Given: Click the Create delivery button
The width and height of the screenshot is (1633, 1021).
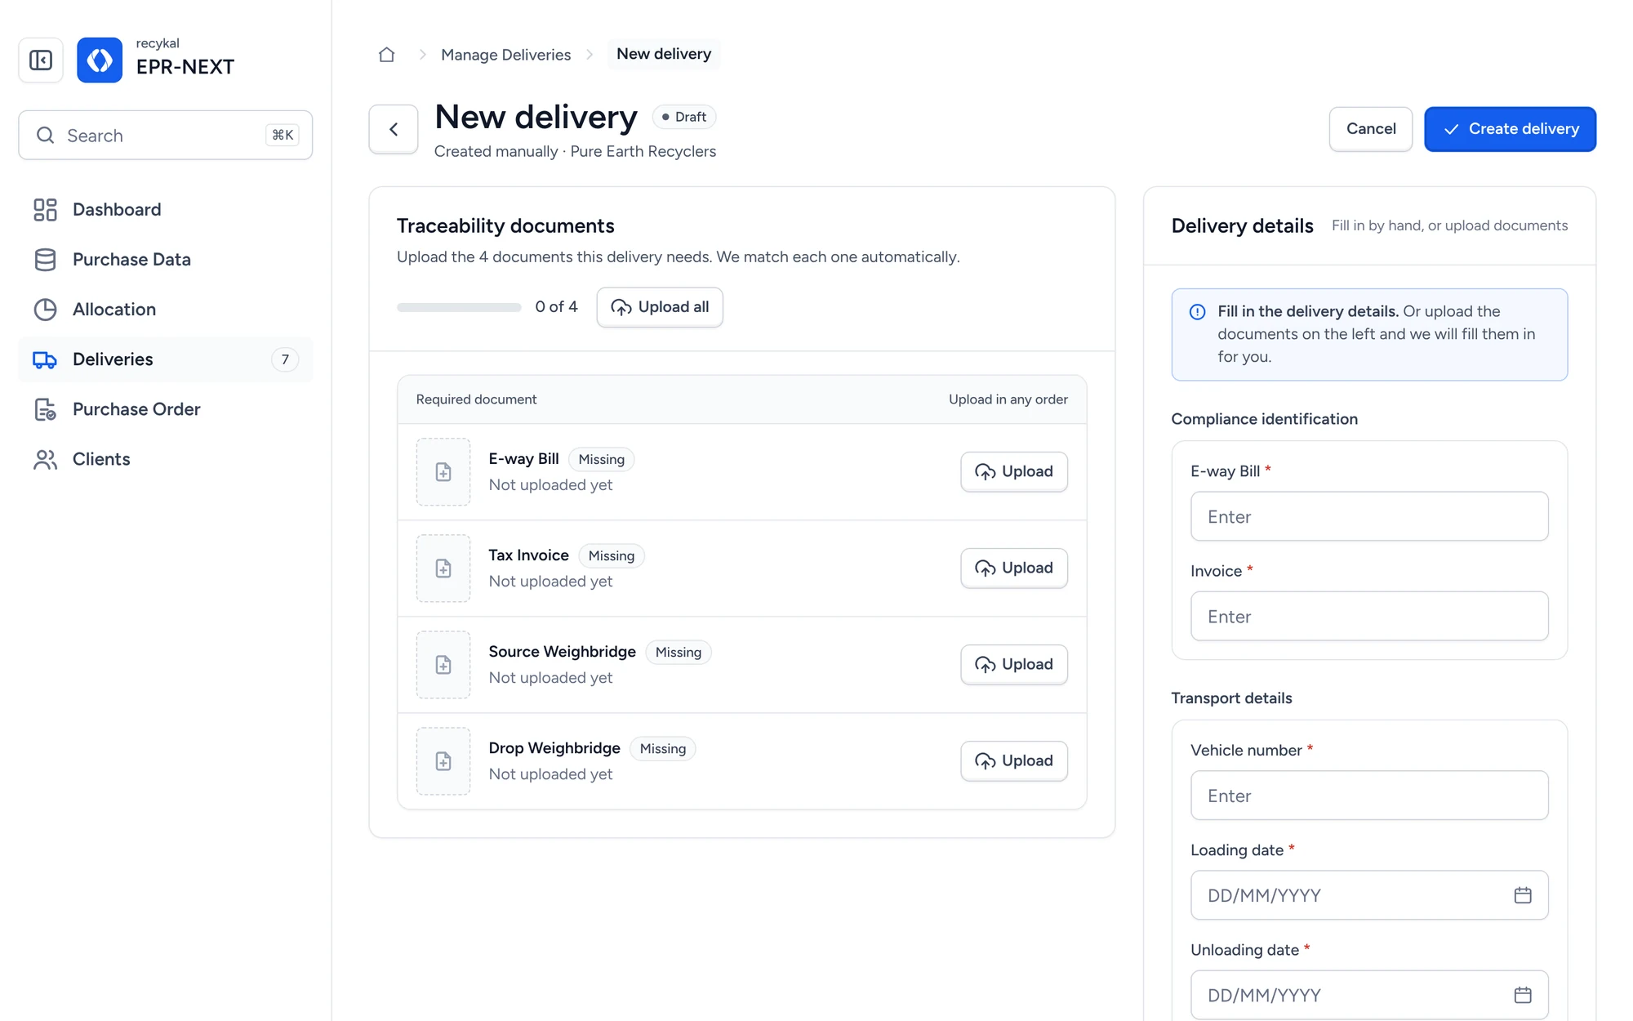Looking at the screenshot, I should [x=1511, y=129].
